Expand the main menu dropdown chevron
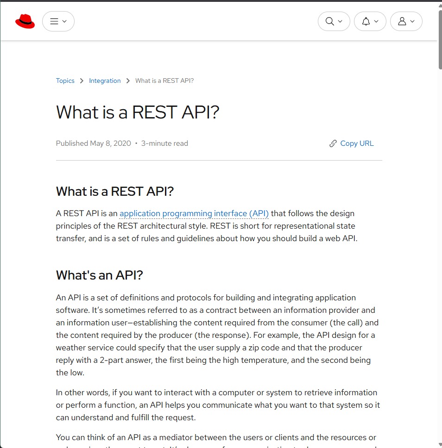This screenshot has width=442, height=448. click(x=64, y=21)
